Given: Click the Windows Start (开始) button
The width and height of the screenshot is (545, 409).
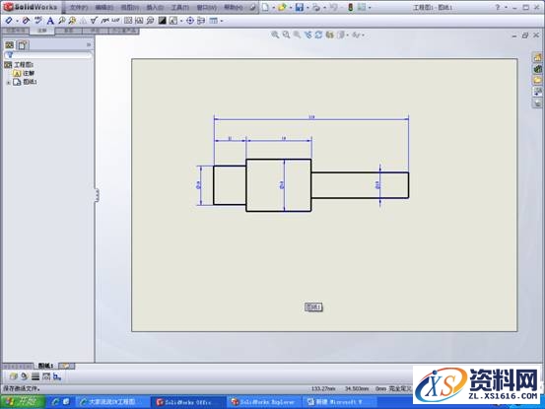Looking at the screenshot, I should click(x=23, y=402).
